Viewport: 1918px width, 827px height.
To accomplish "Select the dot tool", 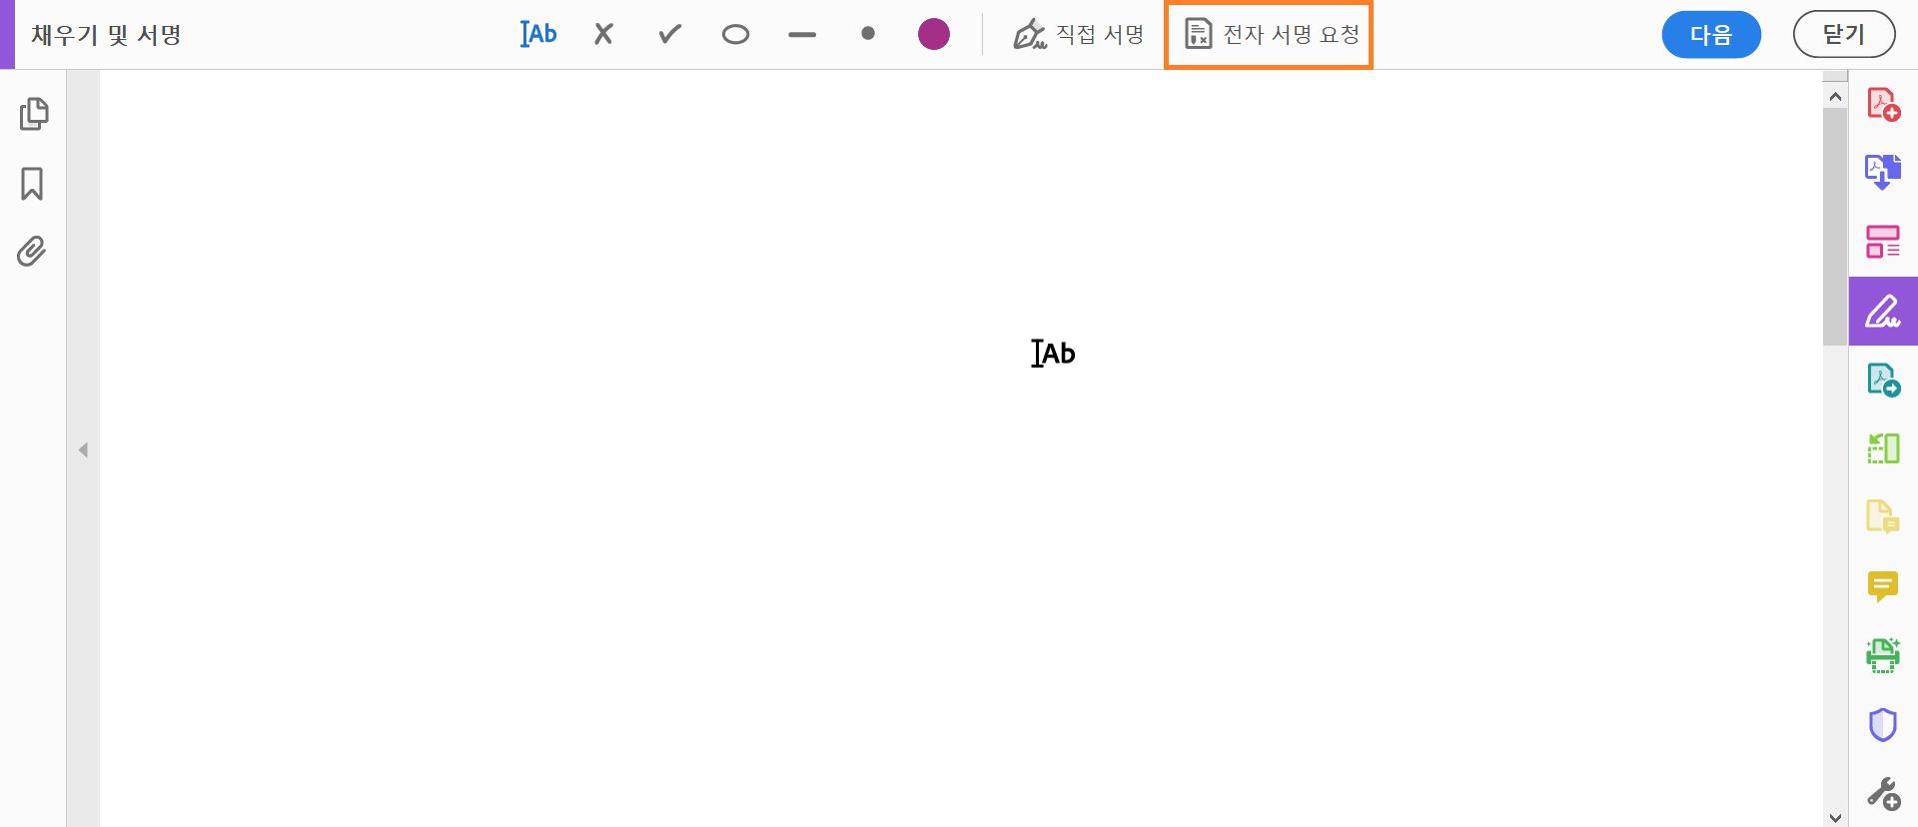I will click(867, 34).
